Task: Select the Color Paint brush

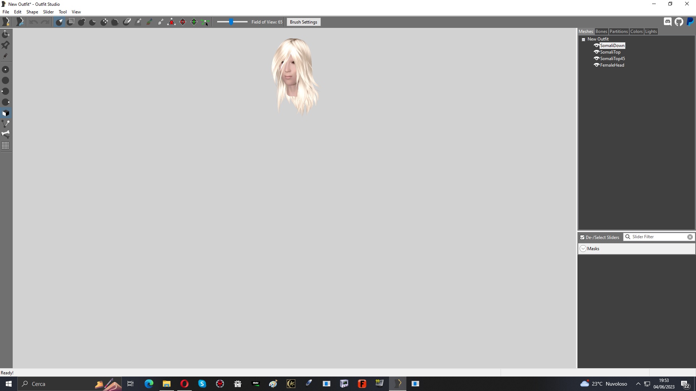Action: pyautogui.click(x=149, y=22)
